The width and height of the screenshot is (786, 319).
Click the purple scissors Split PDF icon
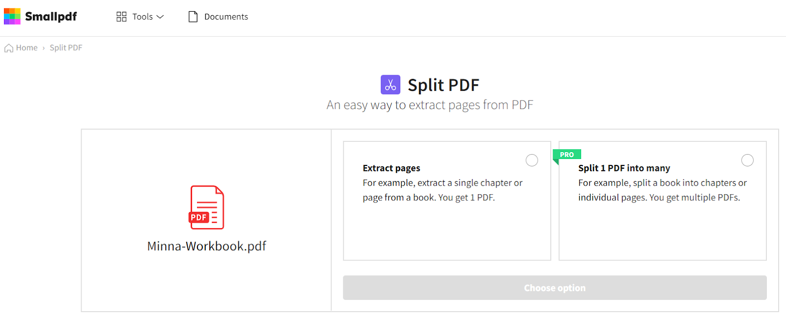(x=391, y=85)
